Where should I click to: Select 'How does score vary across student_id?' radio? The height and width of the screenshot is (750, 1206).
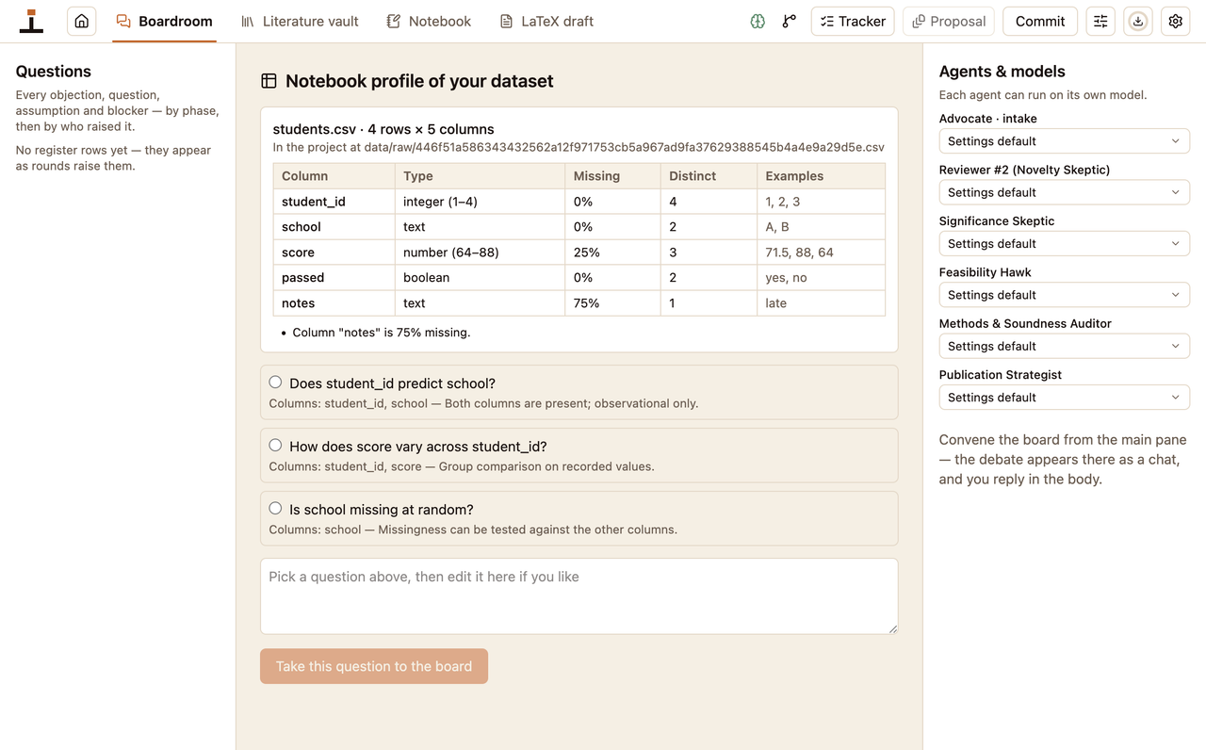click(x=275, y=445)
